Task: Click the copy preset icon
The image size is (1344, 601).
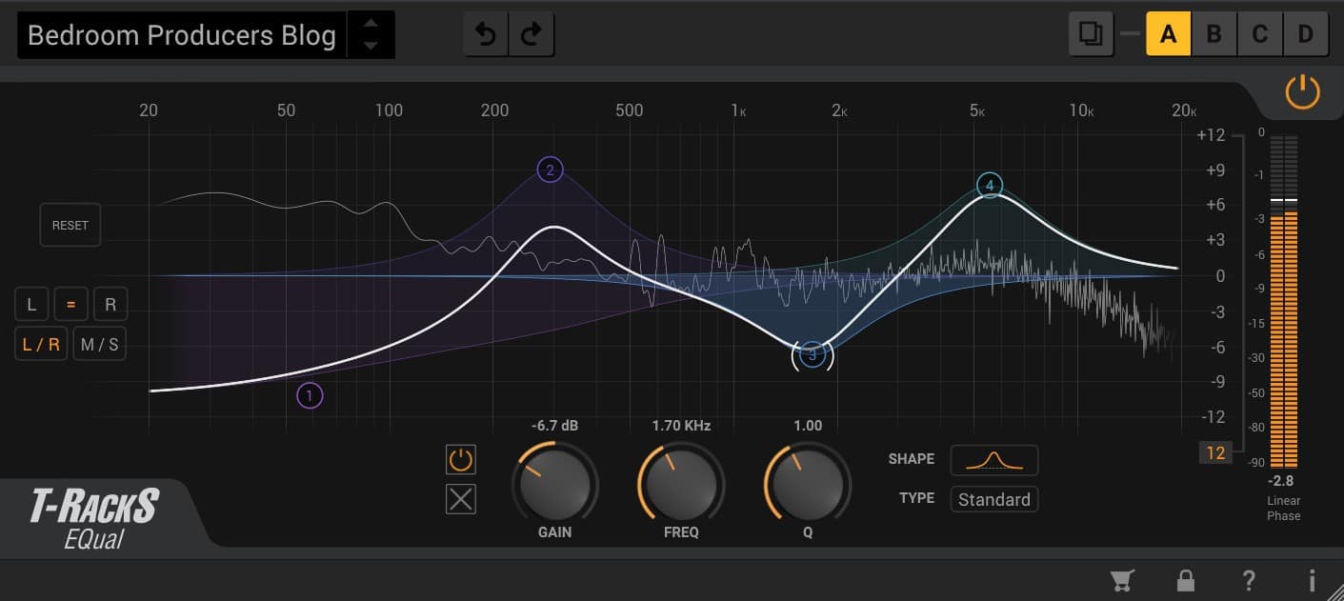Action: 1091,35
